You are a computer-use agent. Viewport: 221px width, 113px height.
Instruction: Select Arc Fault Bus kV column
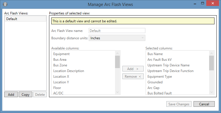159,60
